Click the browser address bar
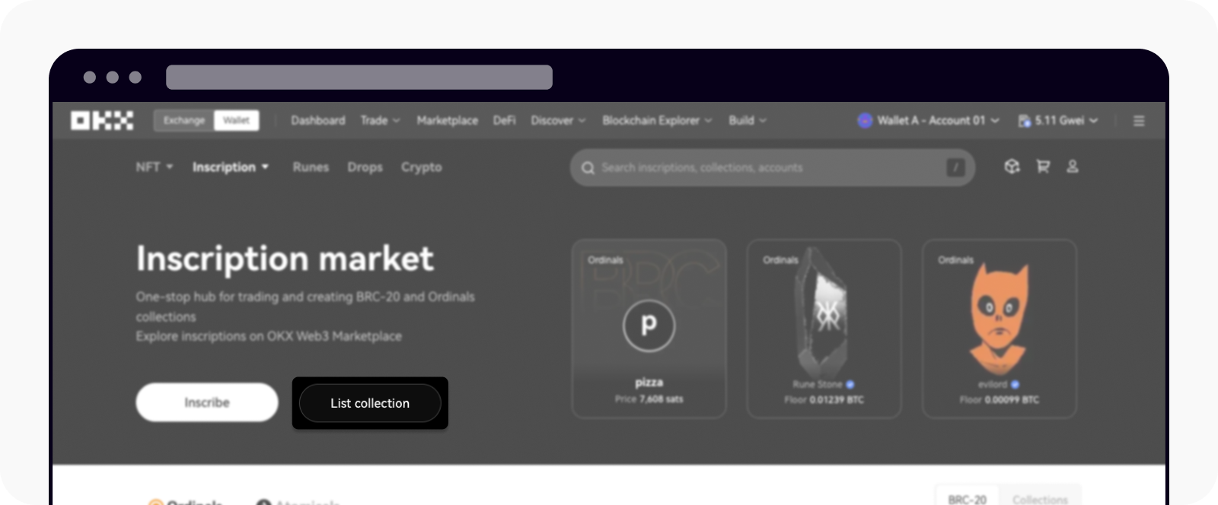The height and width of the screenshot is (505, 1218). [359, 78]
